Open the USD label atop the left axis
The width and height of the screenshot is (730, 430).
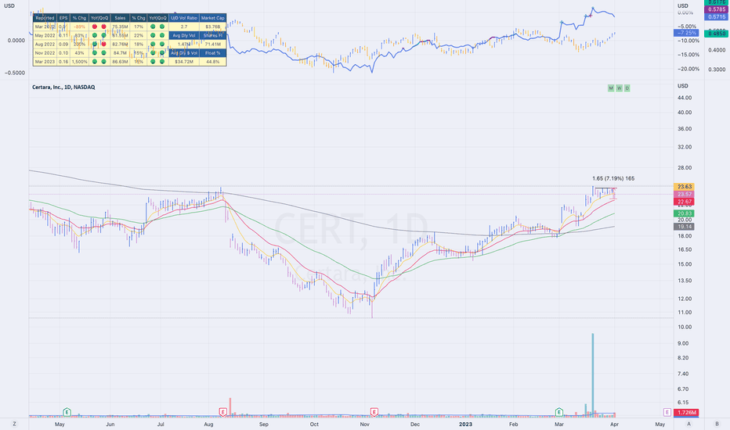9,6
